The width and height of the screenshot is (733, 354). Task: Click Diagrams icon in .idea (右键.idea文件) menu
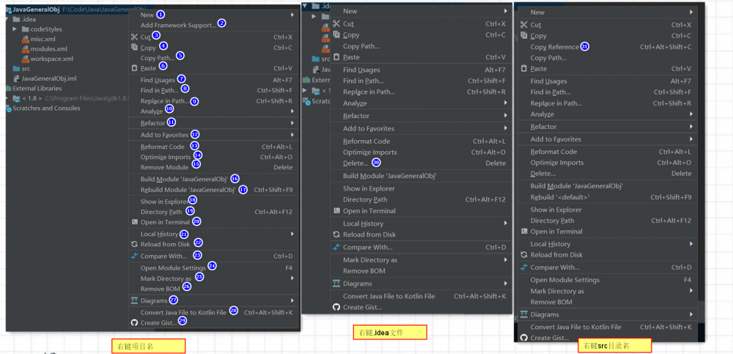pos(336,284)
